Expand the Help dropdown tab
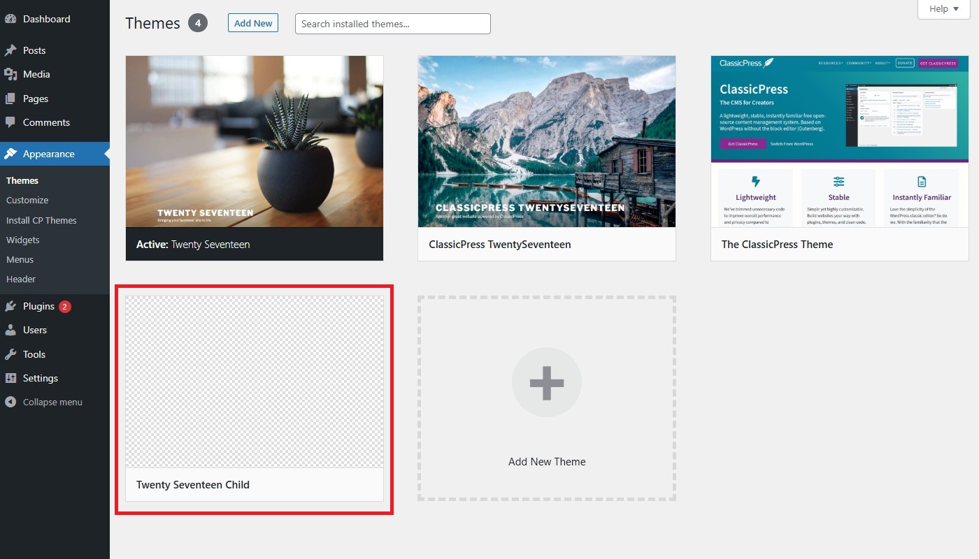The image size is (979, 559). point(943,9)
